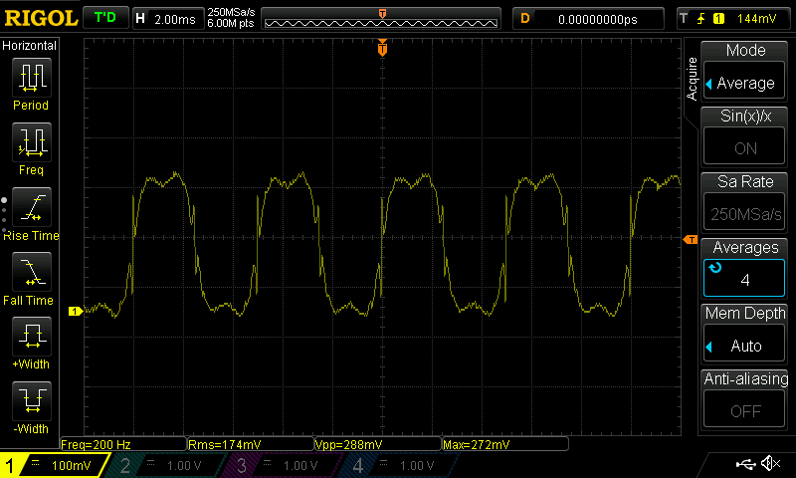Click the Rms=174mV measurement readout

(251, 444)
